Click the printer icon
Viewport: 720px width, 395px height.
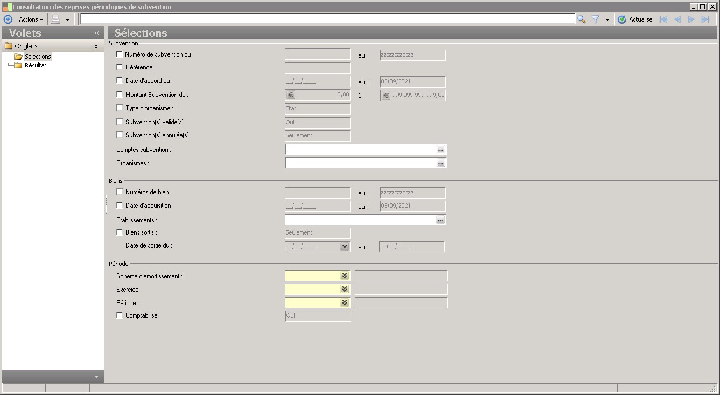click(x=55, y=19)
